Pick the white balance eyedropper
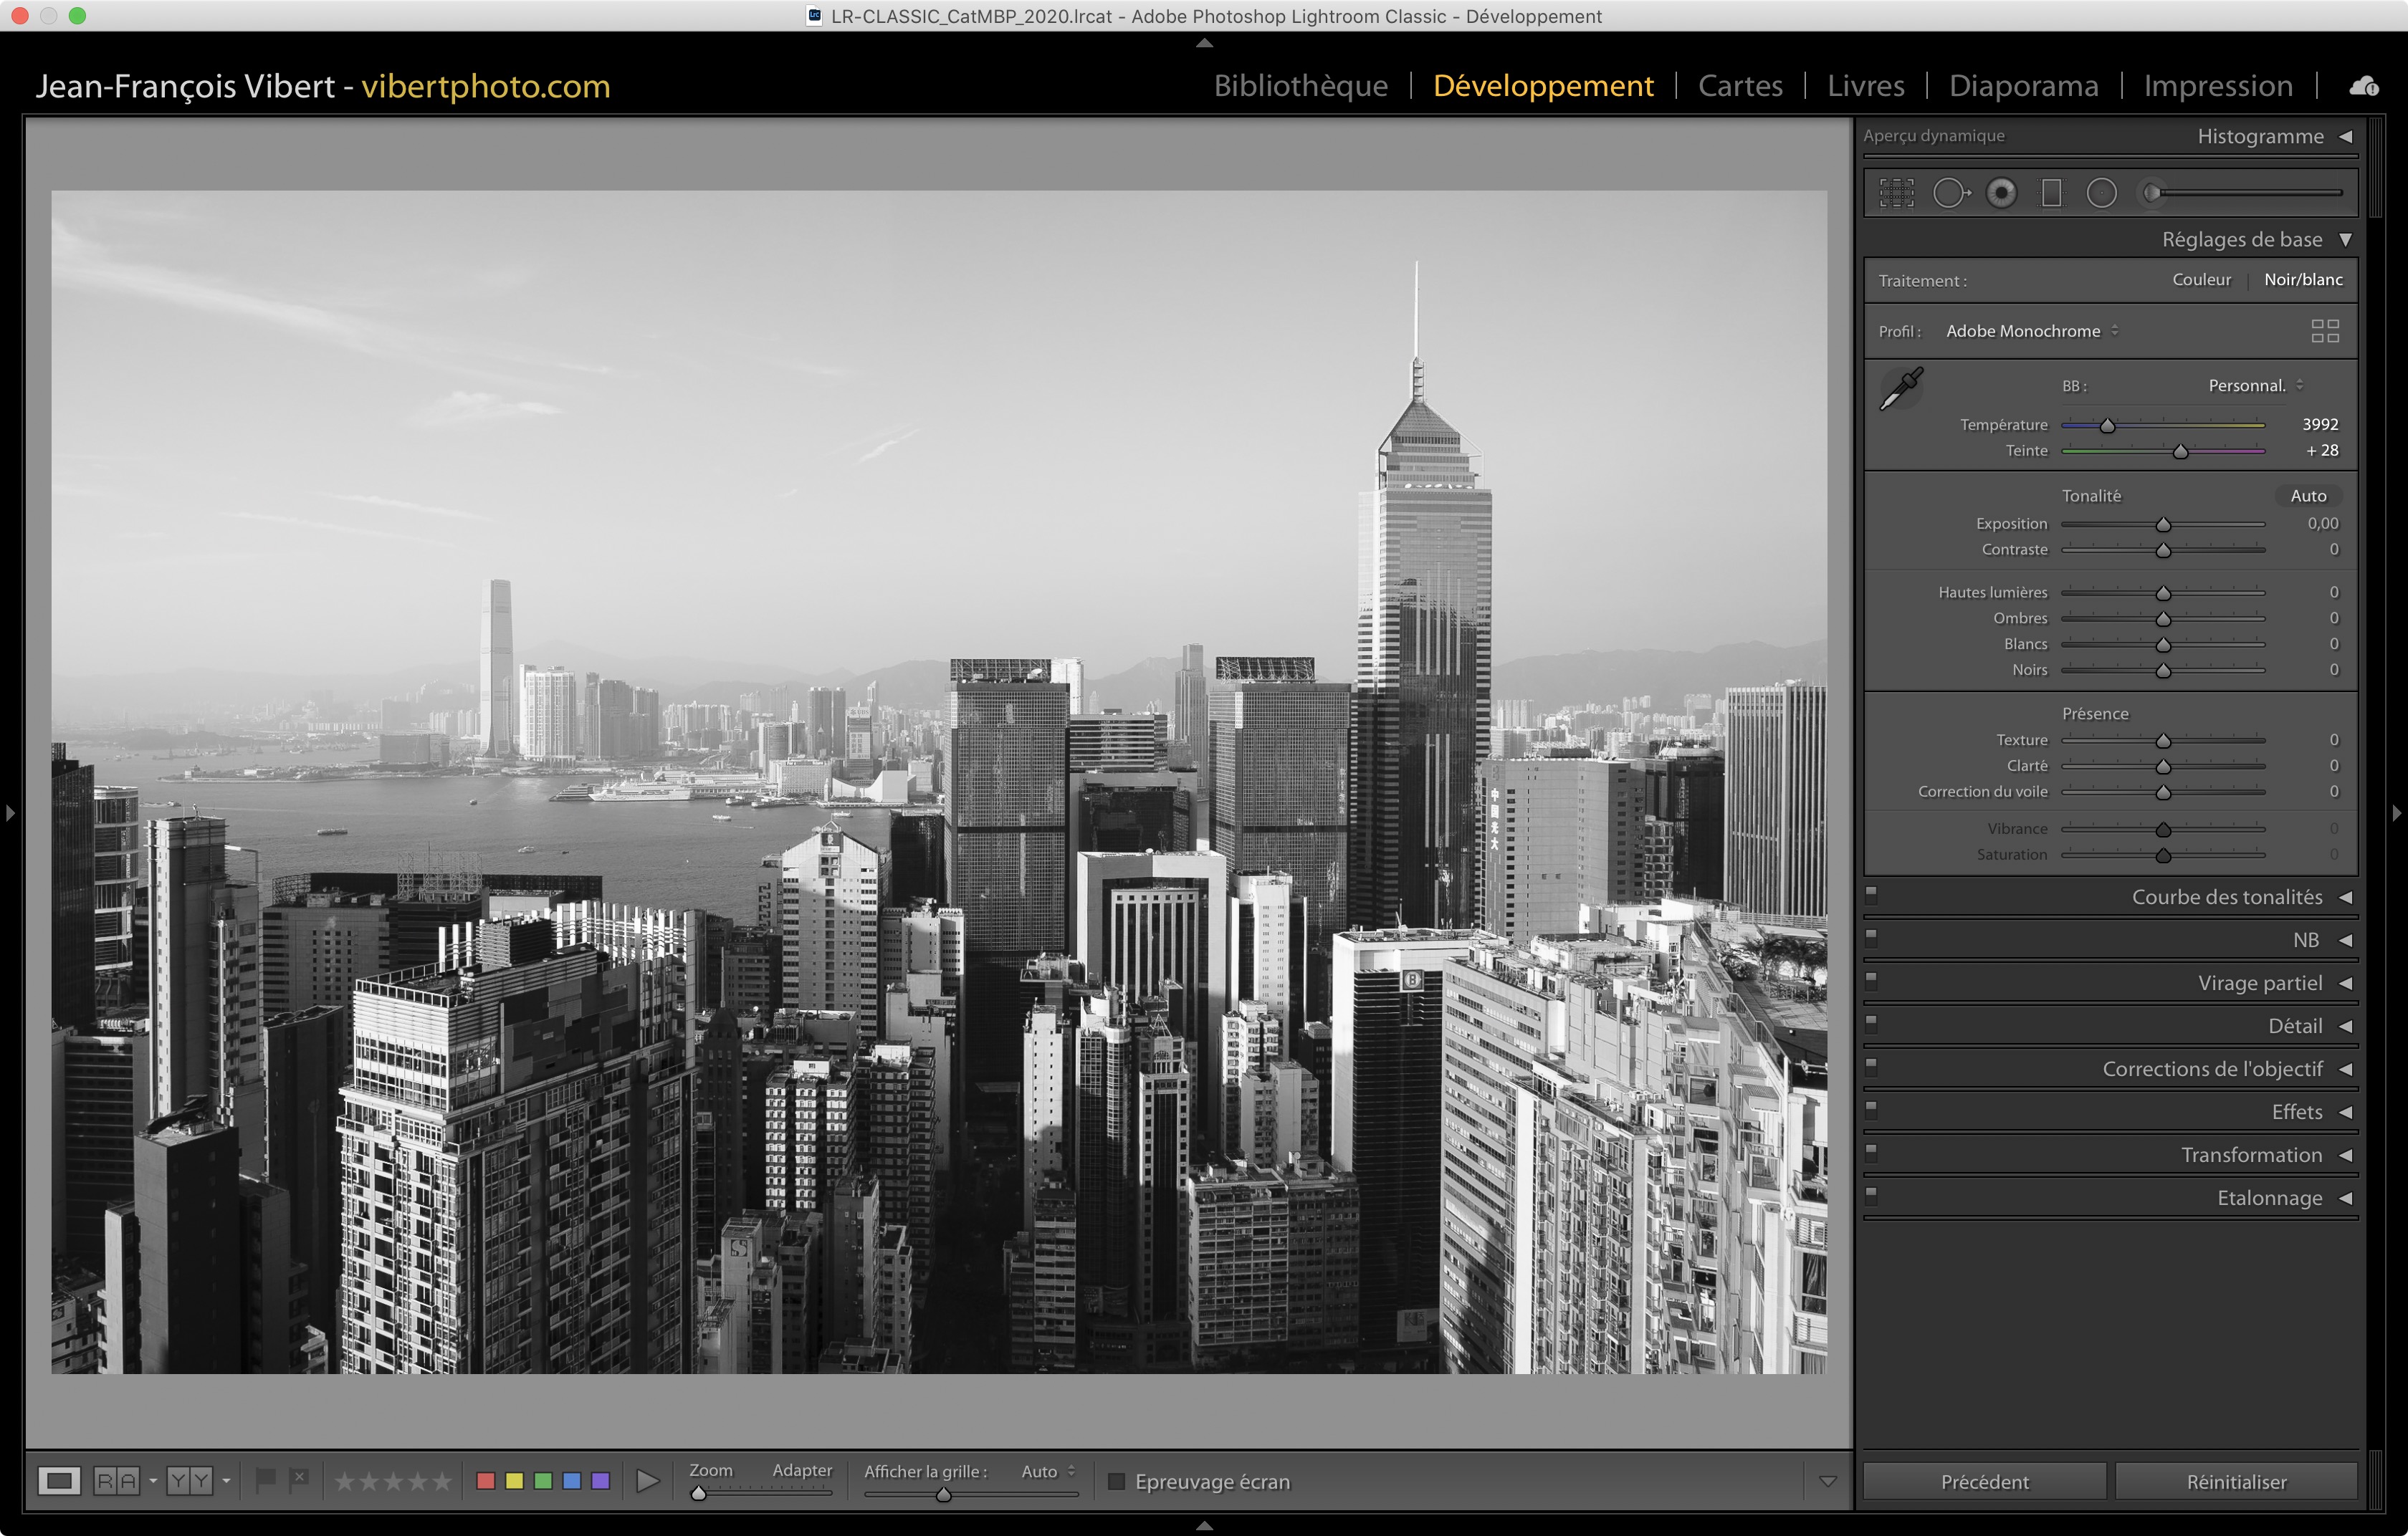The height and width of the screenshot is (1536, 2408). click(x=1901, y=389)
